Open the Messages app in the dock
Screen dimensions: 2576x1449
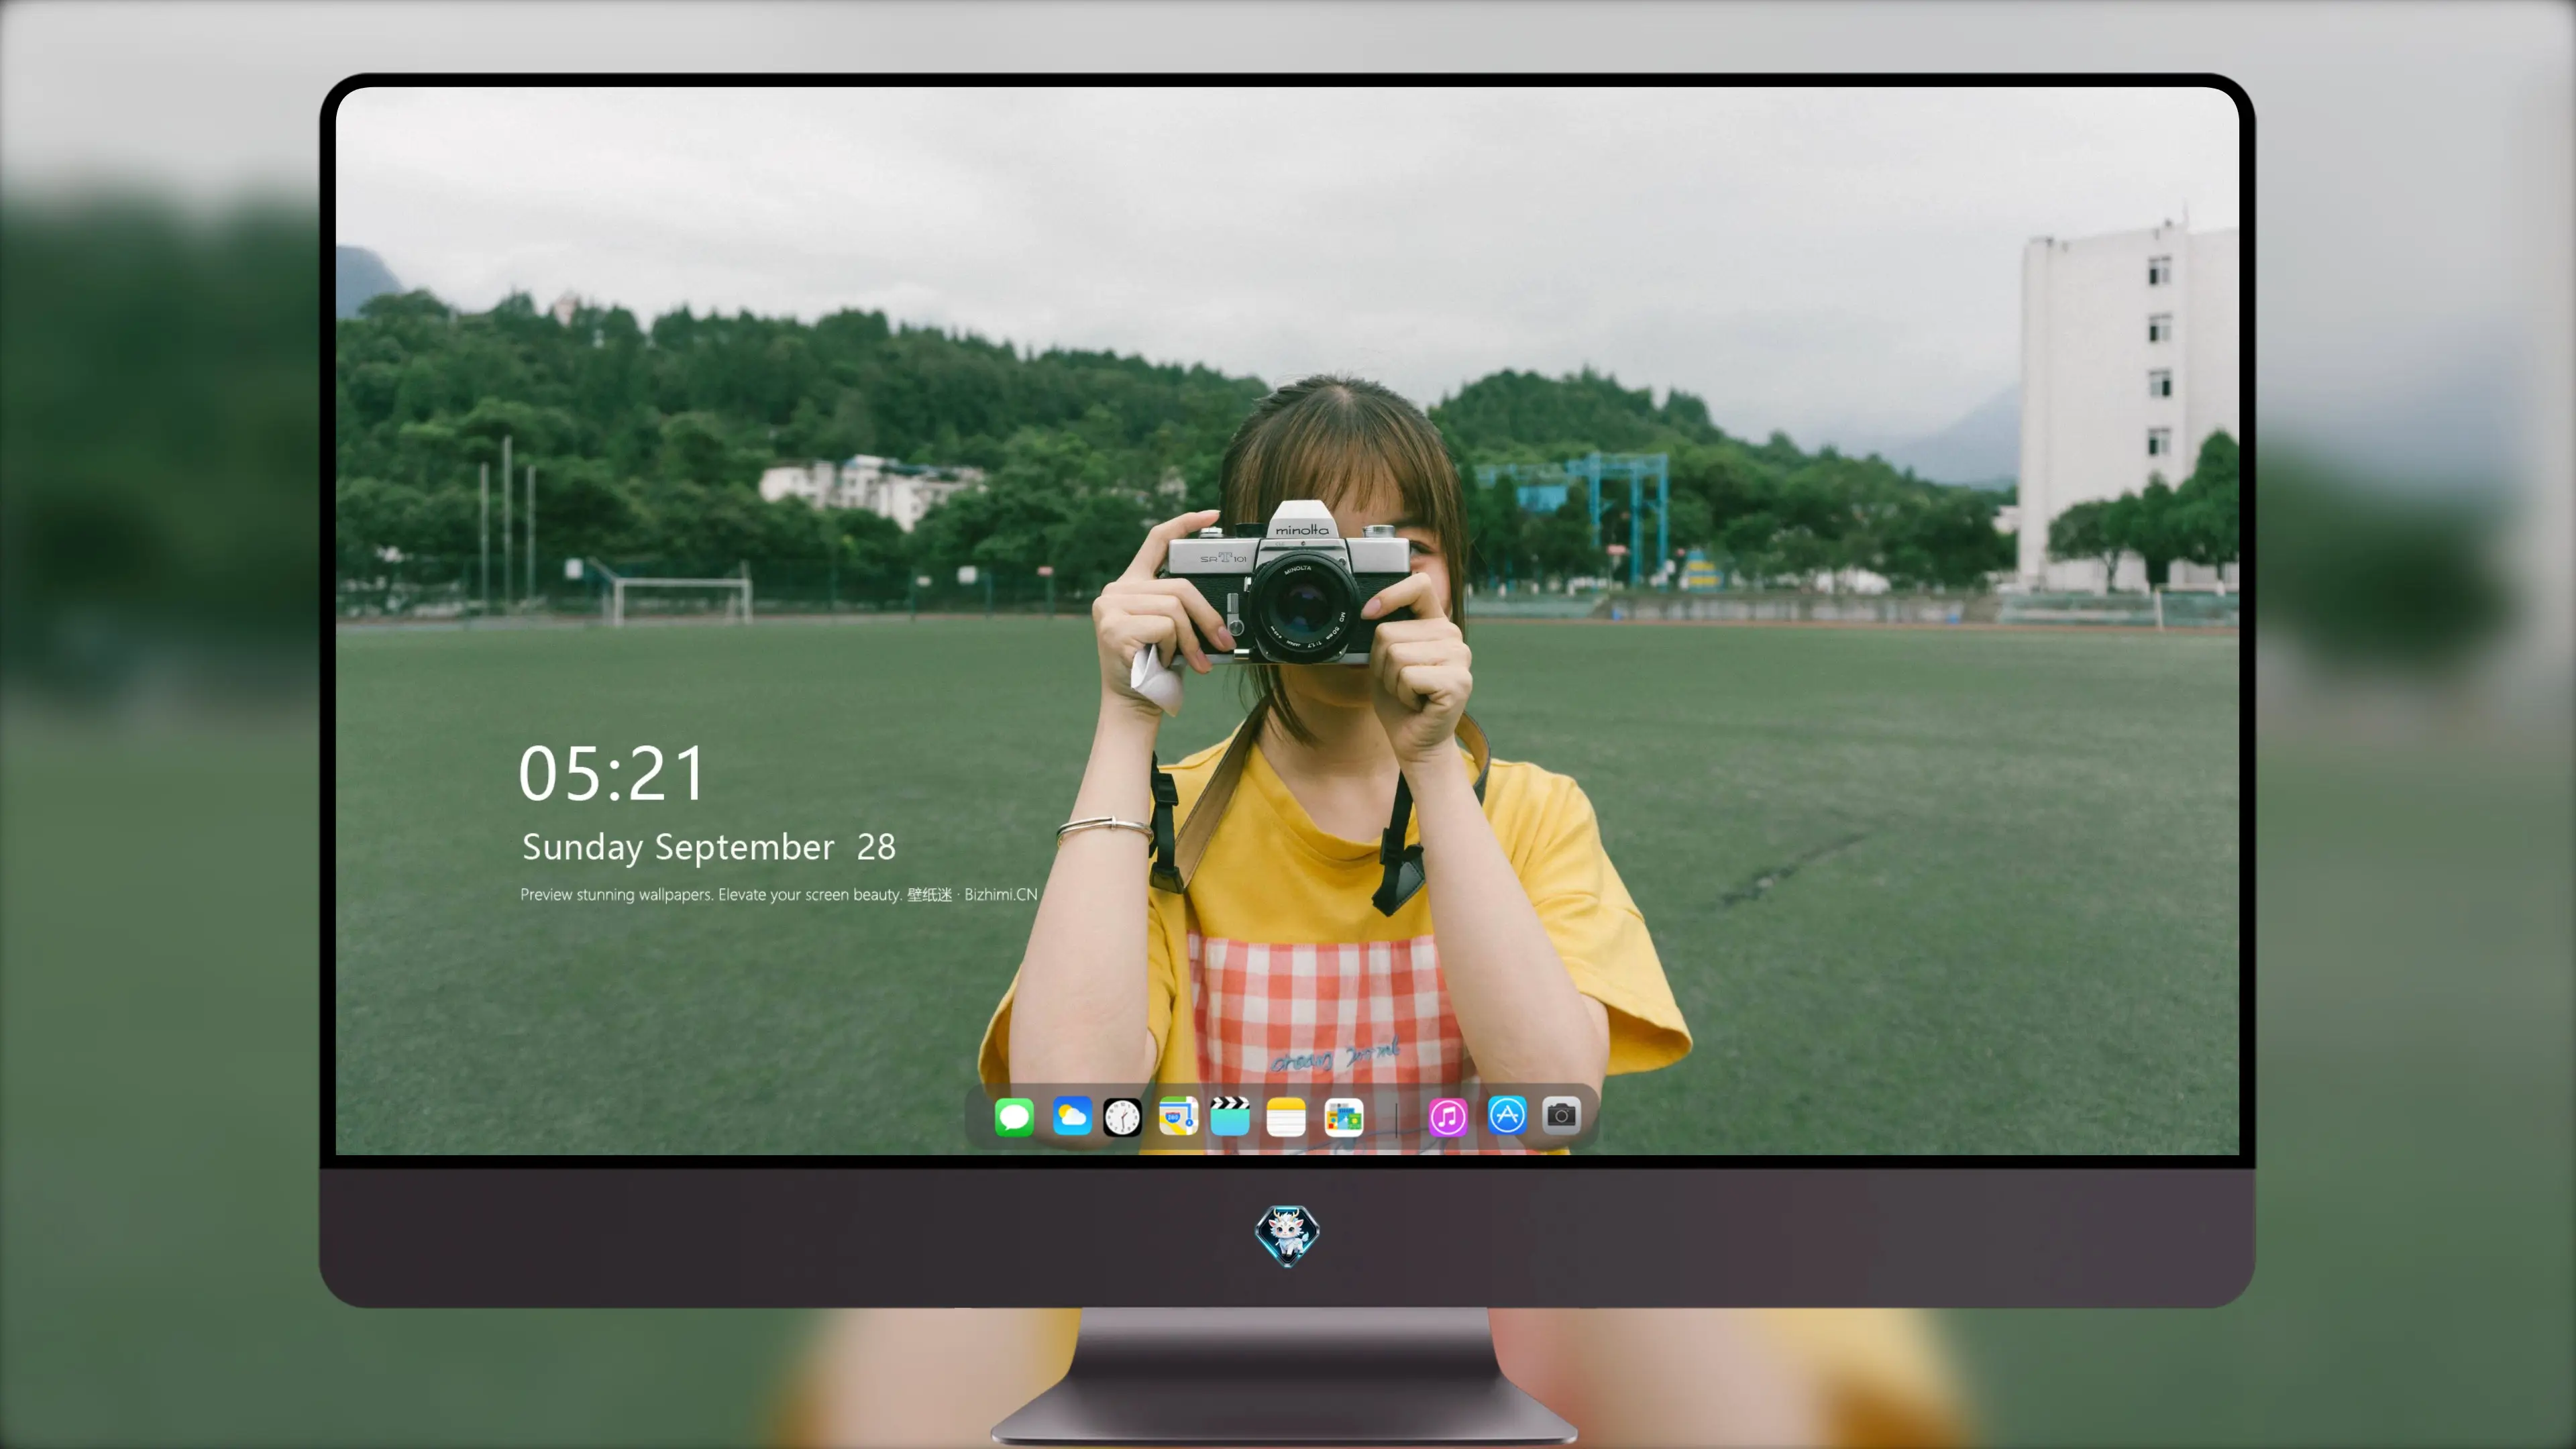(1014, 1116)
